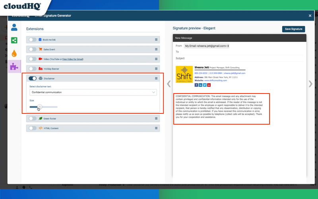Grab the Green footer reorder handle
The height and width of the screenshot is (199, 318).
tap(156, 118)
